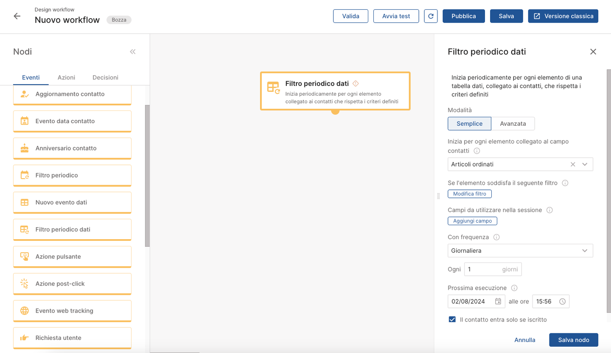Uncheck Il contatto entra solo se iscritto

[x=452, y=319]
